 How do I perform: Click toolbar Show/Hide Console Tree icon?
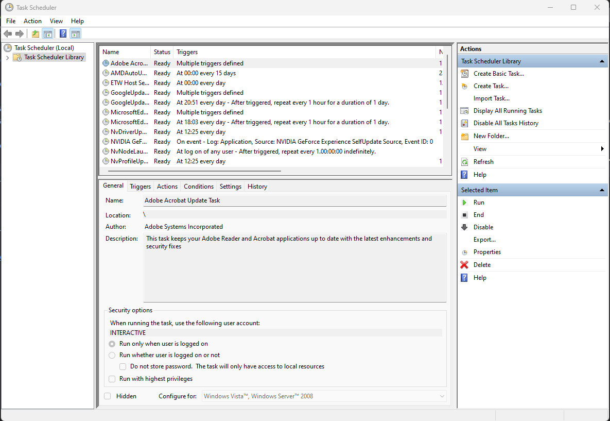[48, 33]
